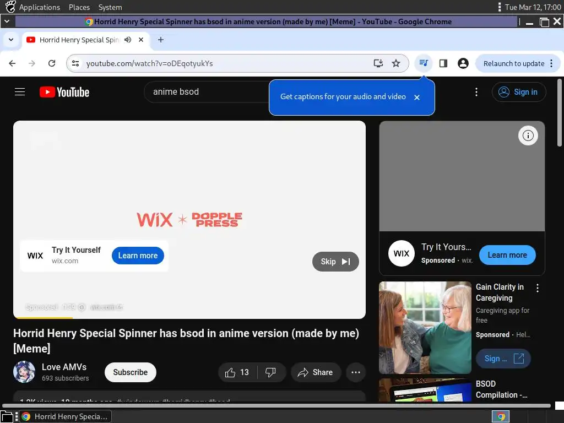Click the show desktop icon in bottom panel
Screen dimensions: 564x423
point(7,416)
